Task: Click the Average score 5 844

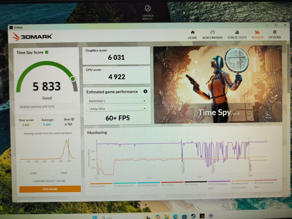Action: click(47, 125)
